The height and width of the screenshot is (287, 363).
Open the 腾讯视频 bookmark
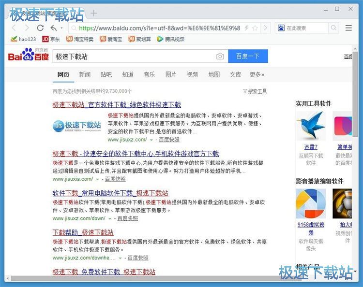(x=170, y=39)
